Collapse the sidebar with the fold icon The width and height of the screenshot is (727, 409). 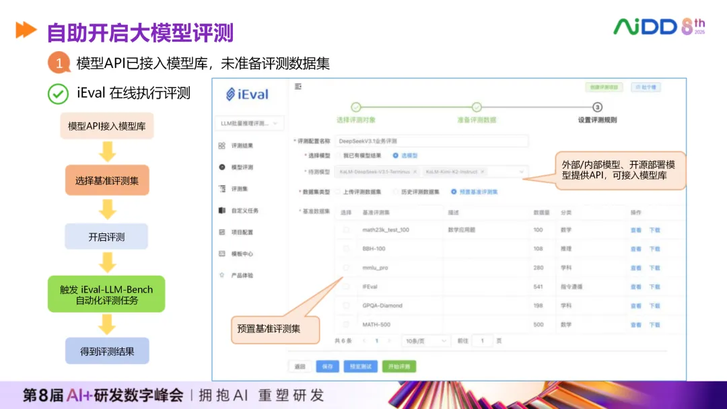tap(298, 87)
